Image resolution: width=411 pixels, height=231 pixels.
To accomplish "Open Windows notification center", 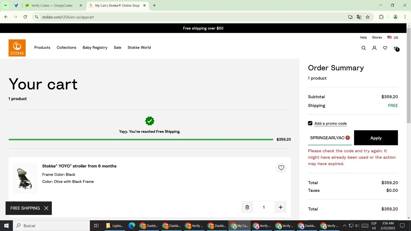I will 403,226.
